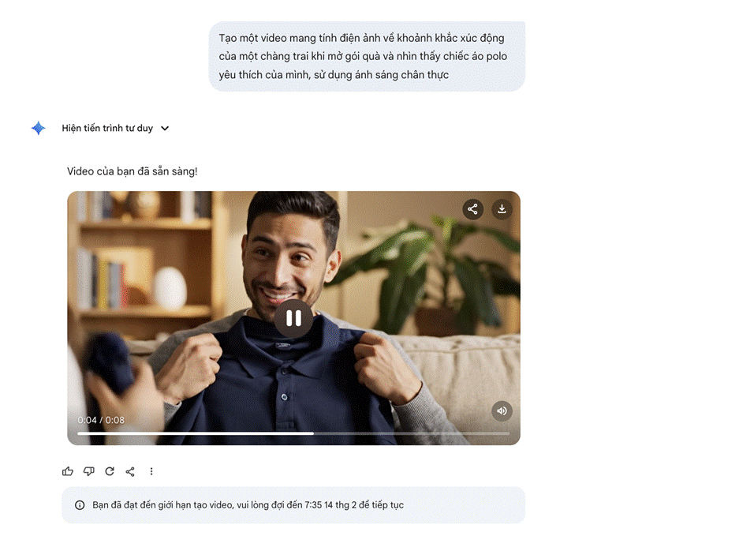Click the 'Video của bạn đã sẵn sàng!' text
This screenshot has height=536, width=739.
(x=131, y=171)
